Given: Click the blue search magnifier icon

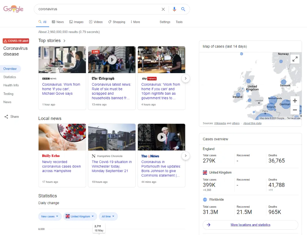Looking at the screenshot, I should click(x=183, y=9).
